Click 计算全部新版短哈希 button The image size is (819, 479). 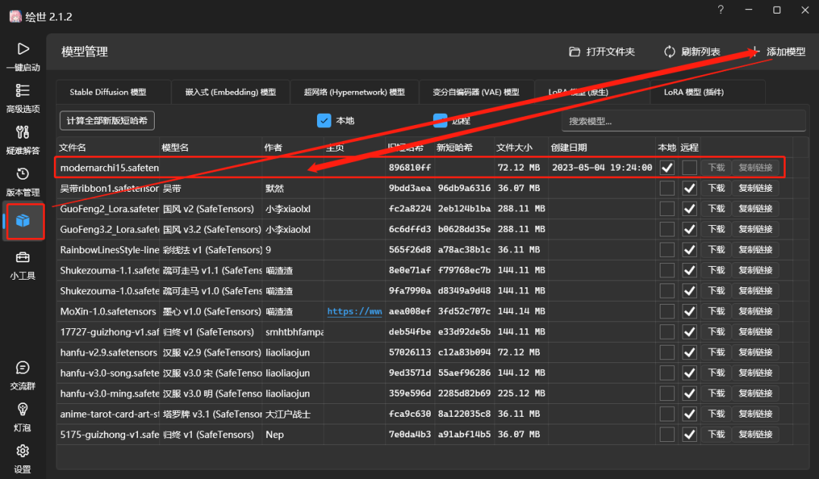(107, 121)
